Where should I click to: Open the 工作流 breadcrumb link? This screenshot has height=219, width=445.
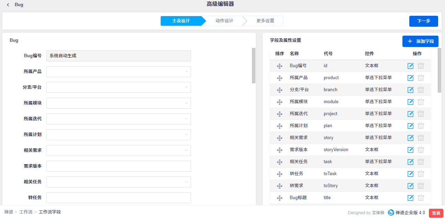pos(26,212)
